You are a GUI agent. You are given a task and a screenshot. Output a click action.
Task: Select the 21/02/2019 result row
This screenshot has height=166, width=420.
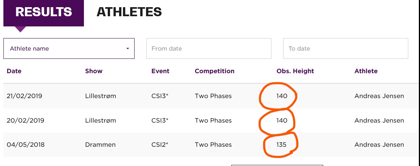(x=212, y=96)
